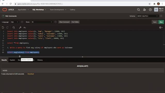Click the line 15 avg(salary) query

click(23, 52)
